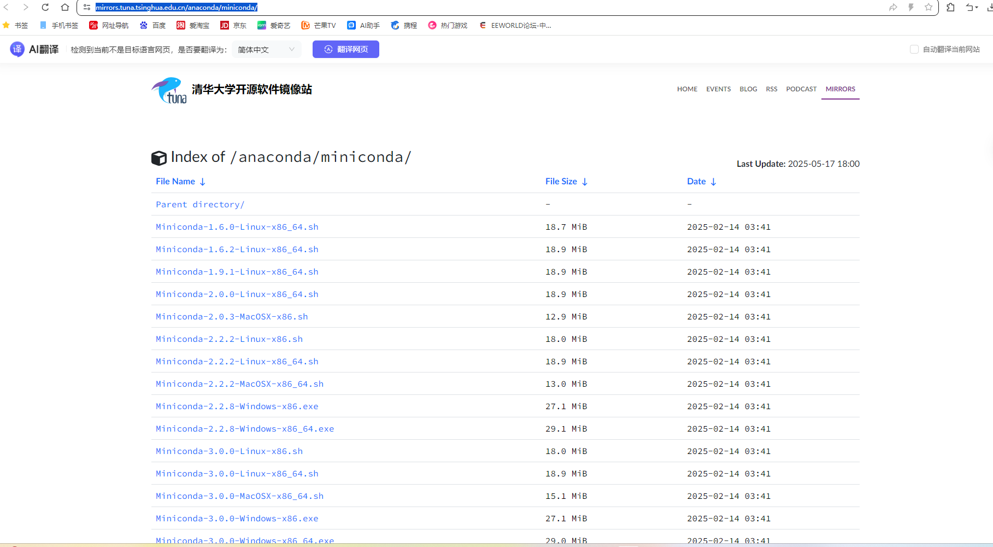Enable 自动翻译当前网站 checkbox
Image resolution: width=993 pixels, height=547 pixels.
click(x=914, y=49)
